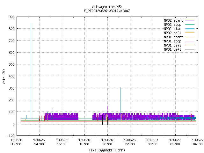Click the 500 tick label on y-axis
The image size is (204, 153).
(11, 64)
